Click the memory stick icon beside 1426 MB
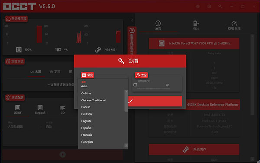The width and height of the screenshot is (260, 163). pos(98,50)
